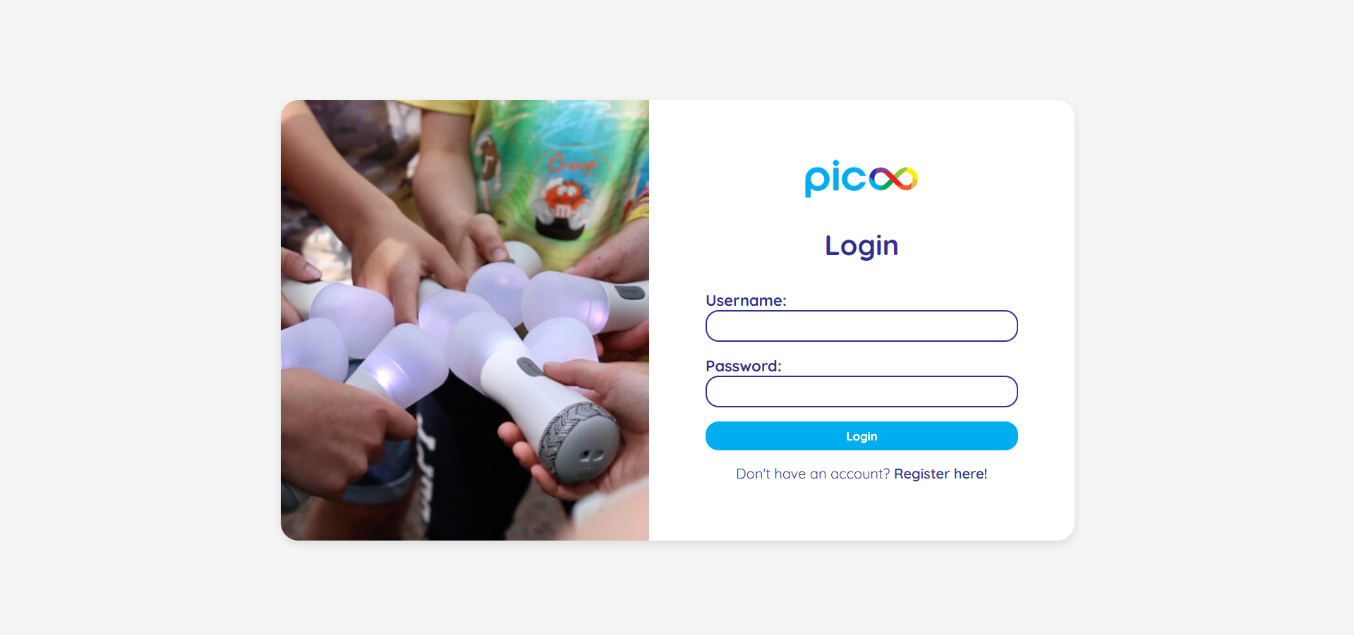Click the gray button on the white device handle

tap(530, 366)
